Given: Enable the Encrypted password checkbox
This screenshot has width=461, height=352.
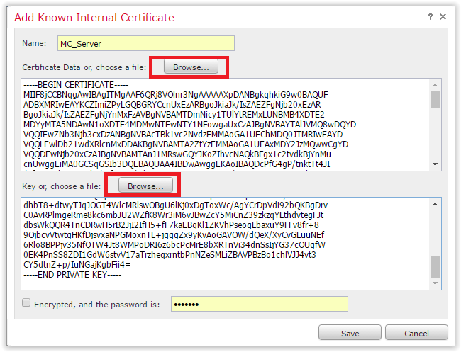Looking at the screenshot, I should pos(26,303).
